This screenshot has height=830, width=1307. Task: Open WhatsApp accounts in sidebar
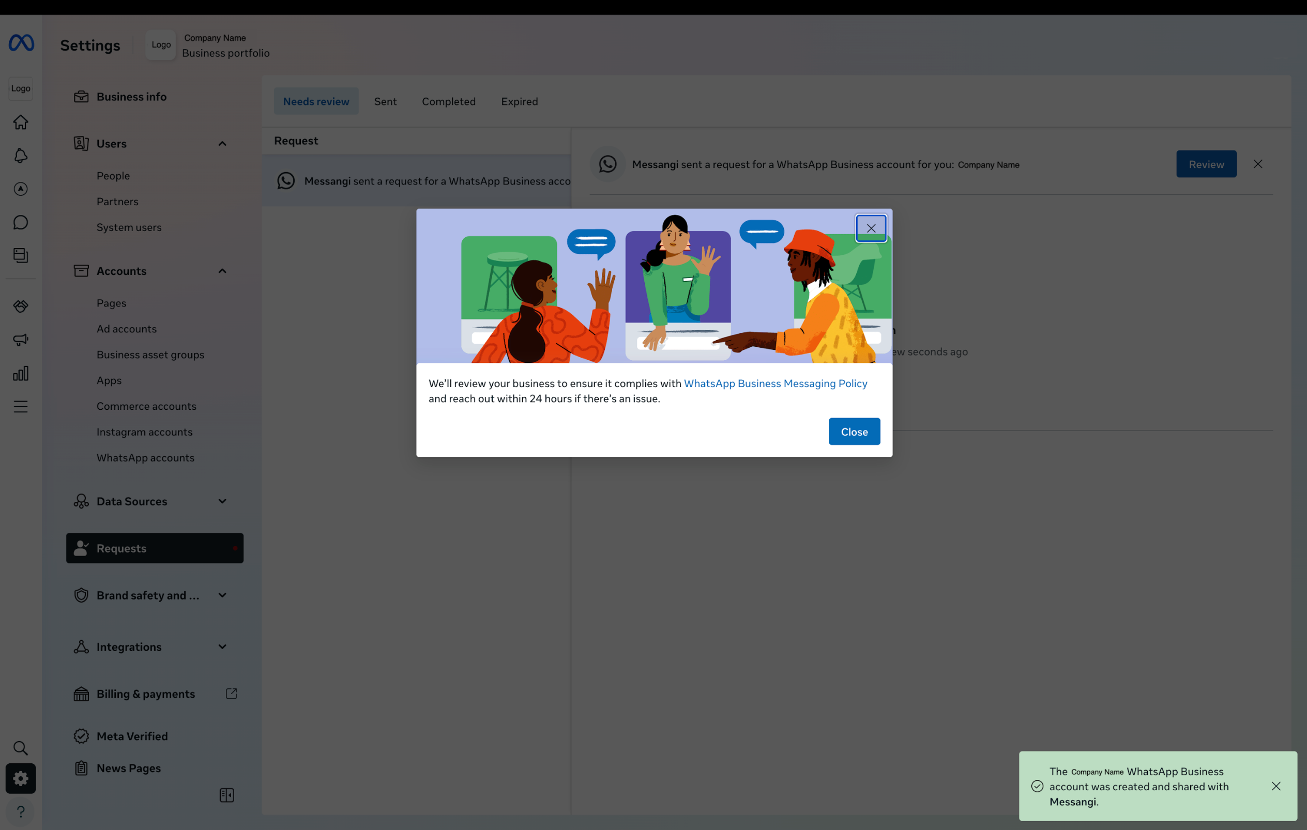tap(145, 458)
